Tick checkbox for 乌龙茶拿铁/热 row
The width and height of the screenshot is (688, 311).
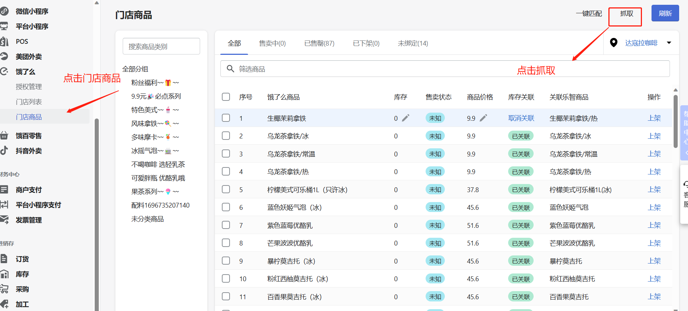226,172
